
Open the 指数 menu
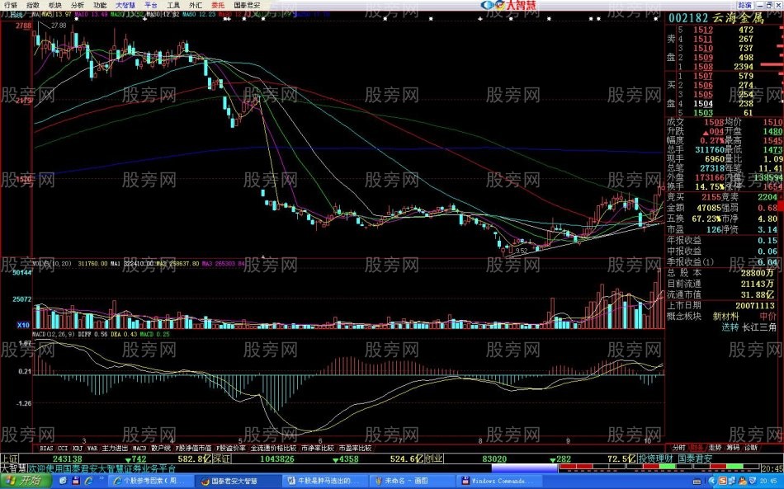click(32, 5)
